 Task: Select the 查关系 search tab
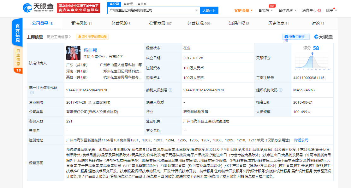[x=142, y=4]
